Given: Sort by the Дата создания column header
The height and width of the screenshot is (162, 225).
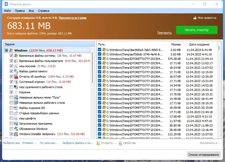Looking at the screenshot, I should (x=199, y=44).
